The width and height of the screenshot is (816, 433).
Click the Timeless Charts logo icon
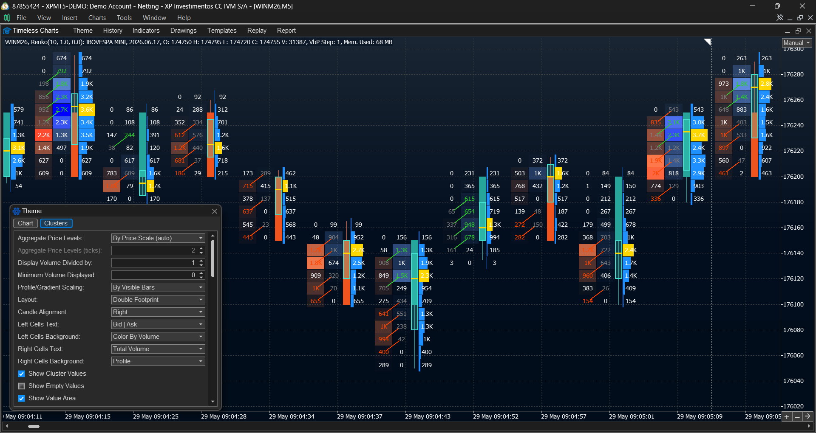(x=7, y=31)
